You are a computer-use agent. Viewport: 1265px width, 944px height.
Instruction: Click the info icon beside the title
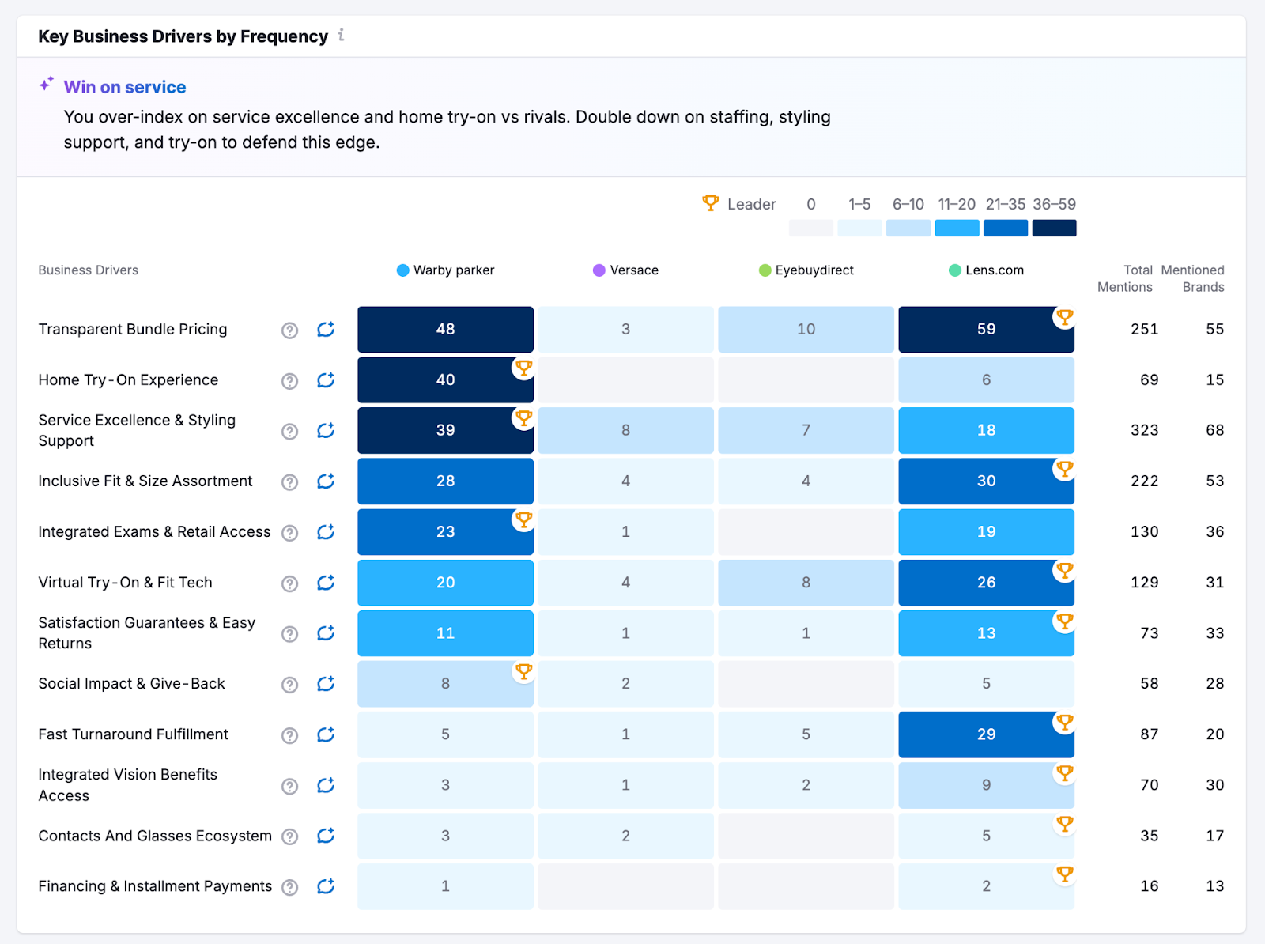coord(341,36)
